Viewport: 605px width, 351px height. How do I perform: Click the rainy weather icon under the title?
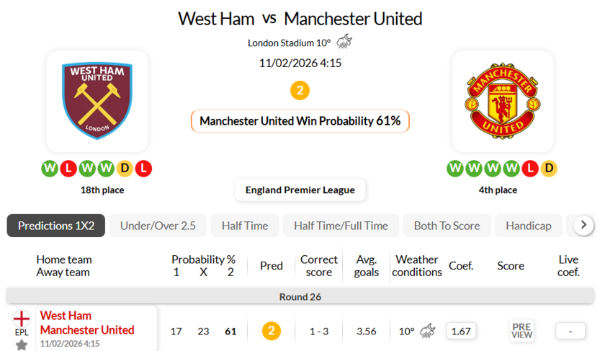(344, 42)
